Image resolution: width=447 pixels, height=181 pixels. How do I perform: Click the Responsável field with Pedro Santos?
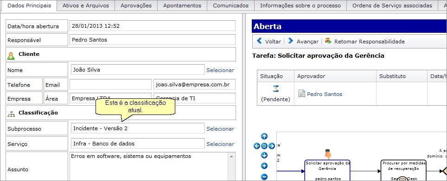(x=153, y=40)
